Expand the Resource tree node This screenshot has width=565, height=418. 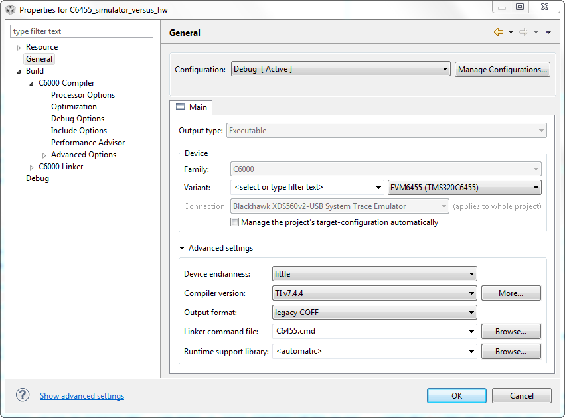coord(18,47)
